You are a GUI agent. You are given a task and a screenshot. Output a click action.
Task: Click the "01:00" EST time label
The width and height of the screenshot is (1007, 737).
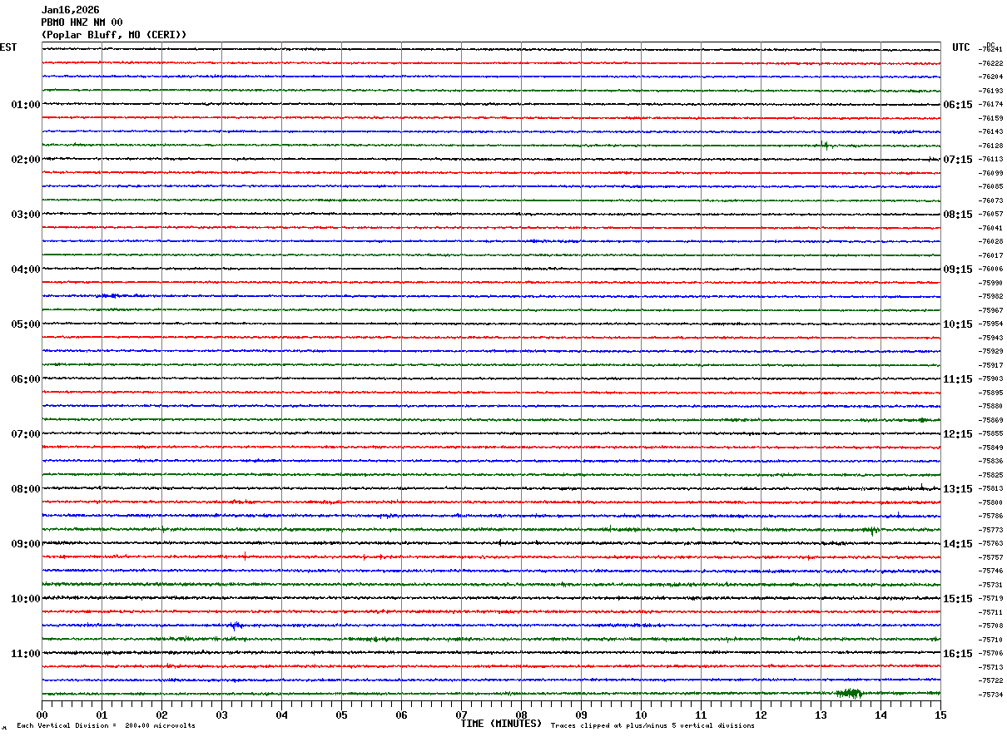[26, 105]
